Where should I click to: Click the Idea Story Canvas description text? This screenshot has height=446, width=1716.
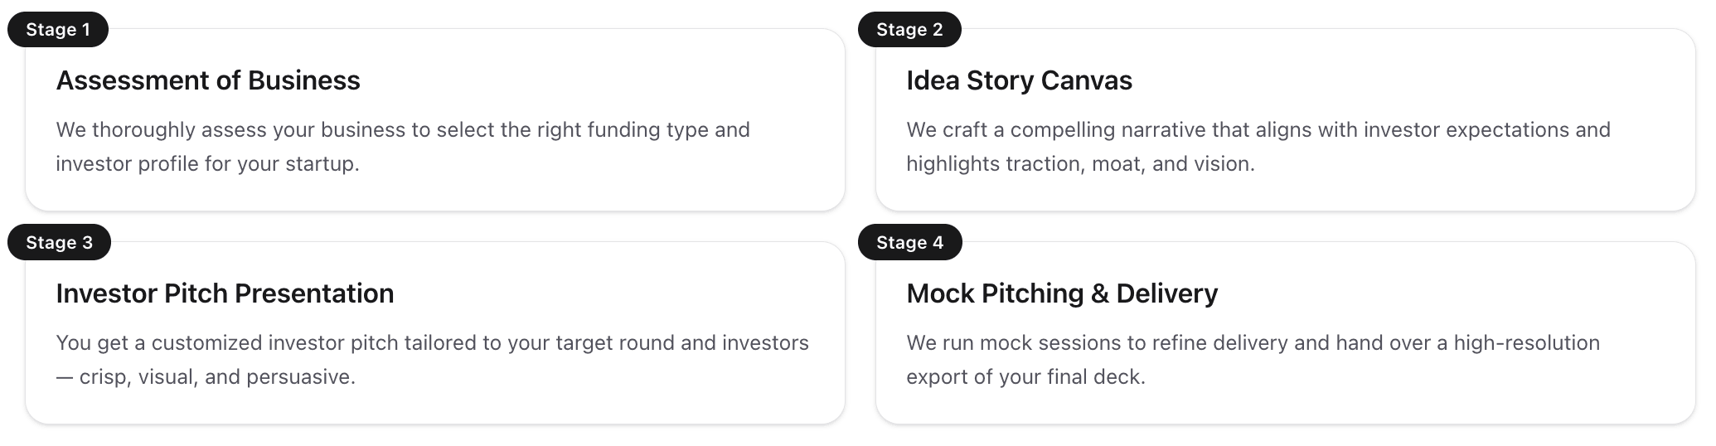1258,147
